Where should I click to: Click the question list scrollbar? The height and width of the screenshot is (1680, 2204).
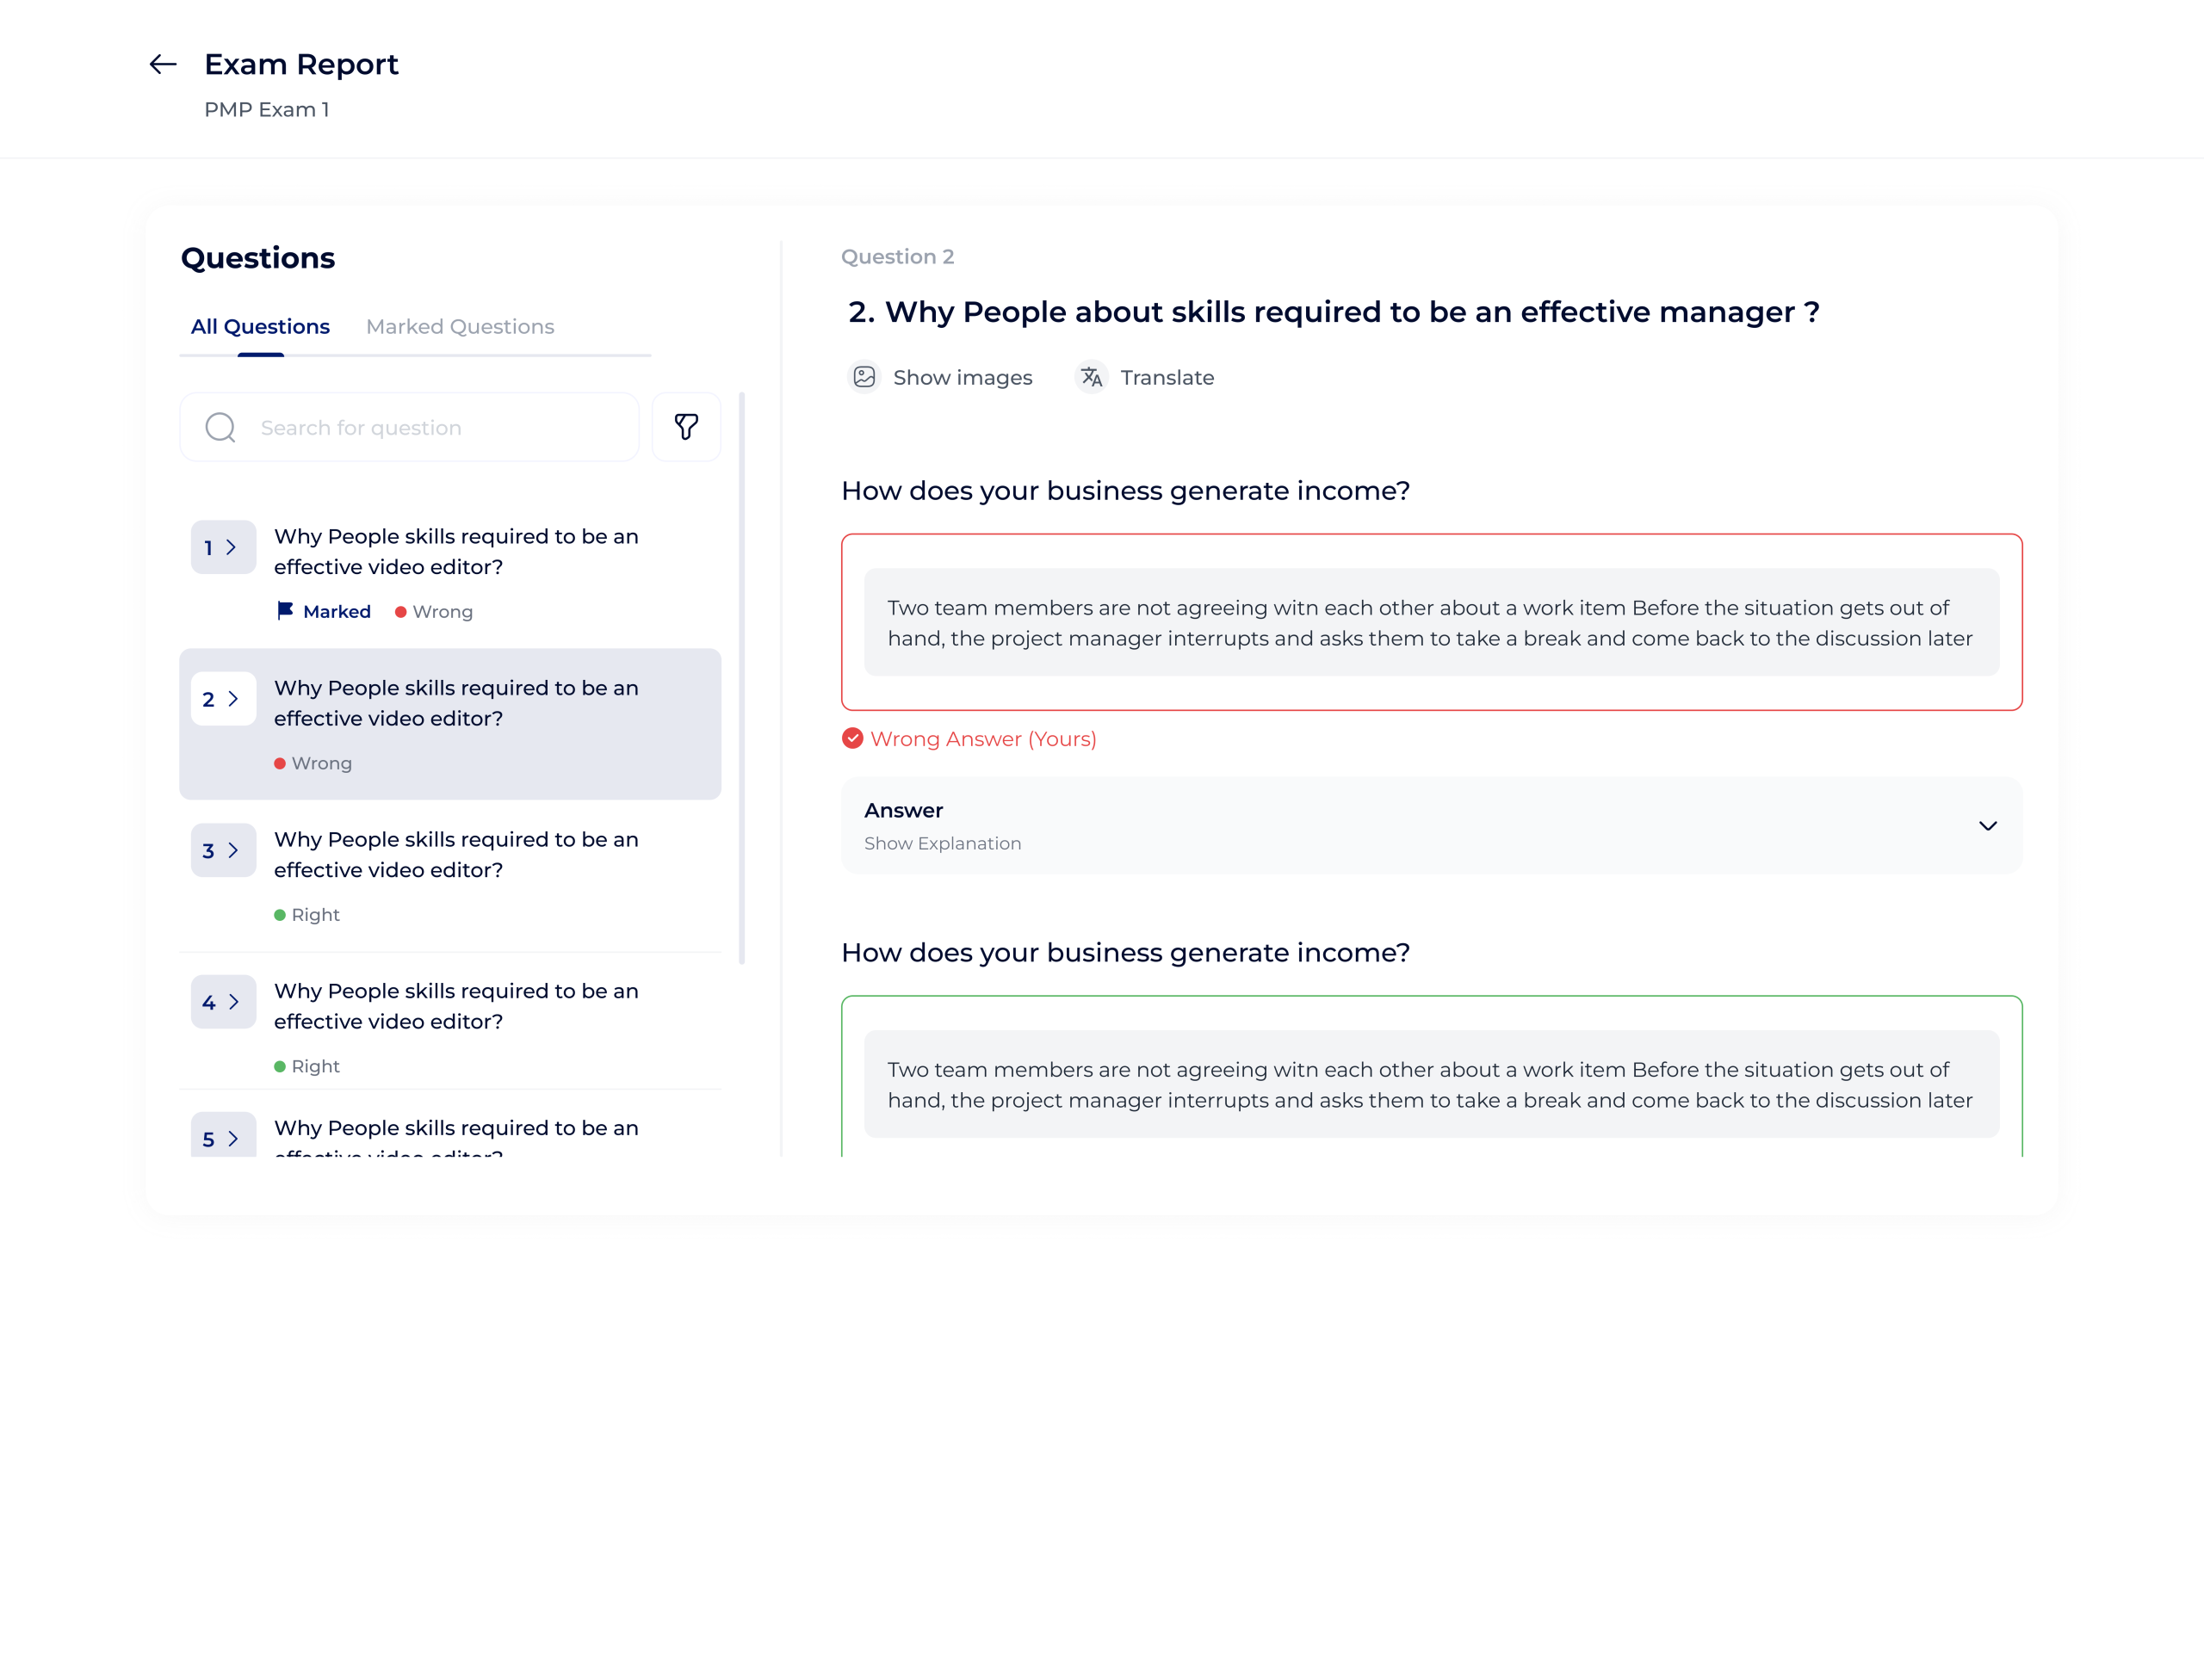pos(741,678)
